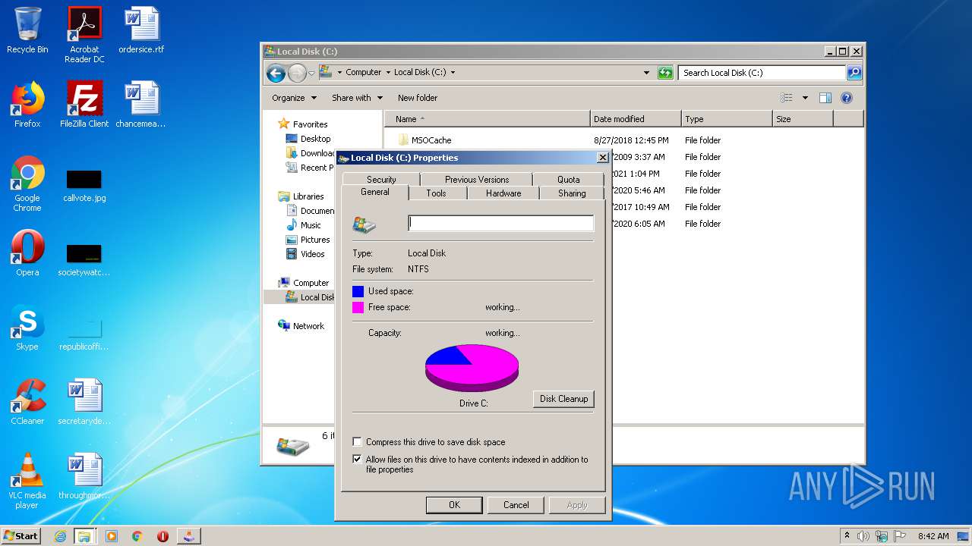
Task: Select Favorites in navigation pane
Action: pos(310,124)
